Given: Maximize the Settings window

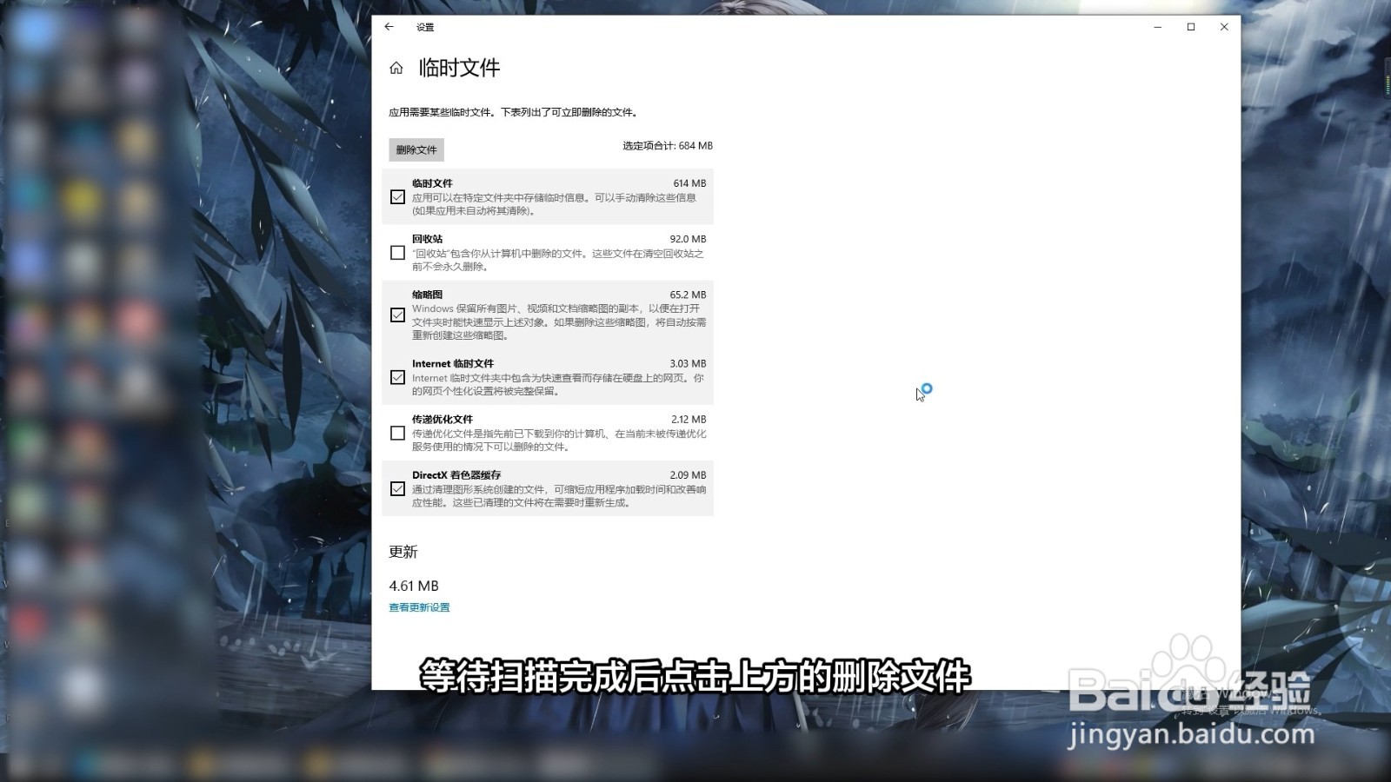Looking at the screenshot, I should coord(1191,27).
